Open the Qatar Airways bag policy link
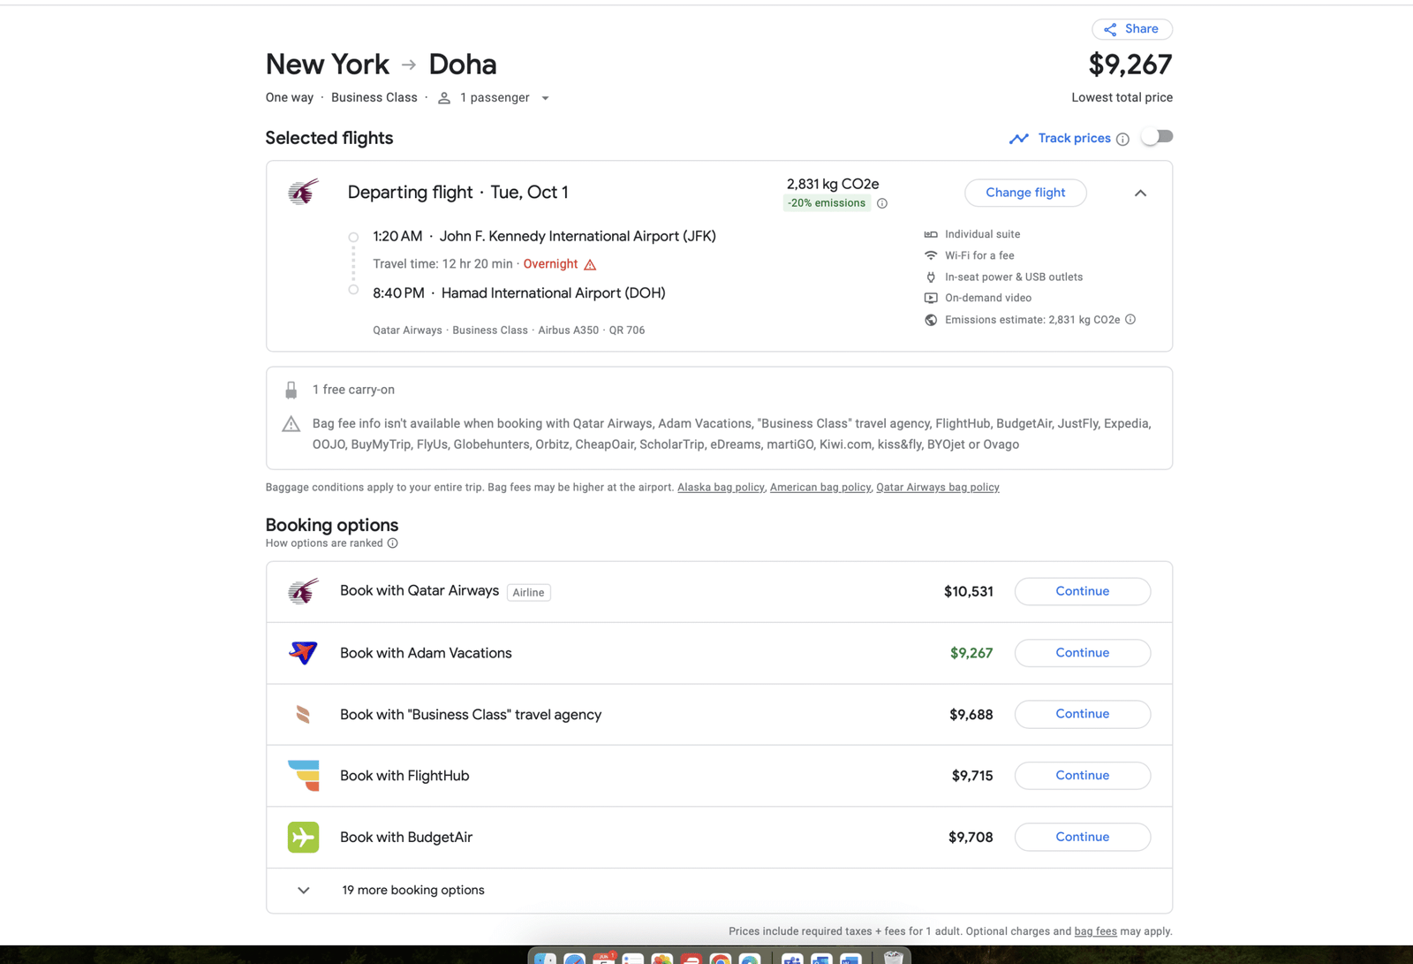The image size is (1413, 964). pyautogui.click(x=937, y=487)
